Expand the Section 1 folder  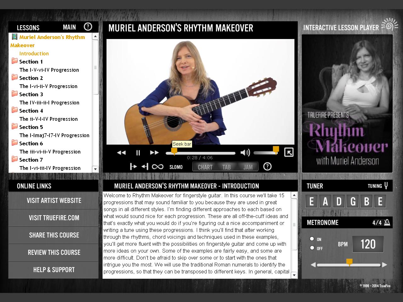pos(14,61)
